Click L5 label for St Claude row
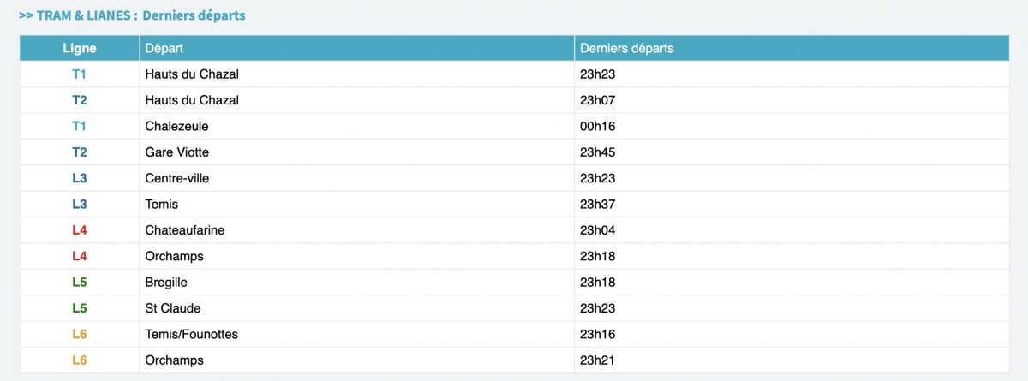Viewport: 1028px width, 381px height. (80, 308)
